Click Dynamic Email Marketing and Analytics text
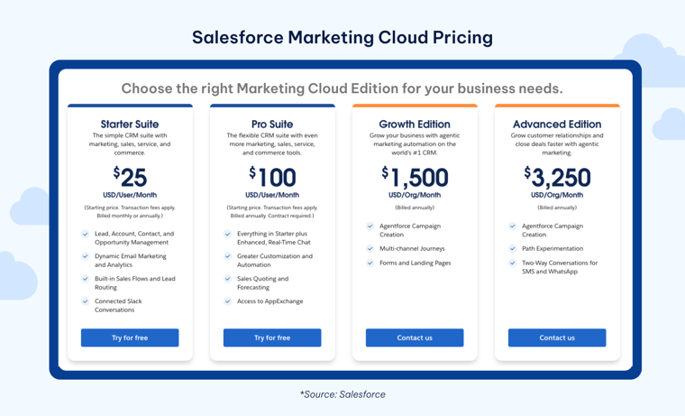Viewport: 685px width, 416px height. click(131, 260)
